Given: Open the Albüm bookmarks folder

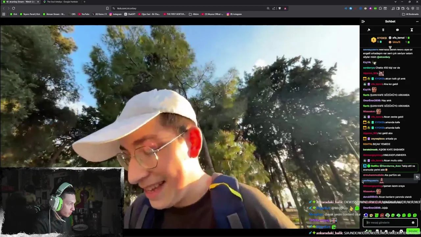Looking at the screenshot, I should coord(194,14).
